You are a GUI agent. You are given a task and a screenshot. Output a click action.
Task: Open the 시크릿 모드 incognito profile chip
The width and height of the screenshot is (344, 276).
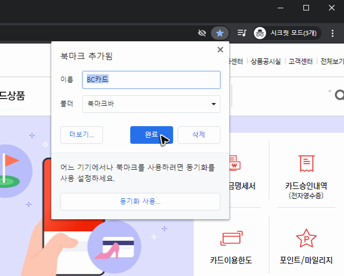tap(287, 33)
